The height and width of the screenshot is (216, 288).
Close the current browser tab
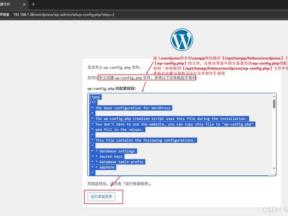(x=24, y=4)
